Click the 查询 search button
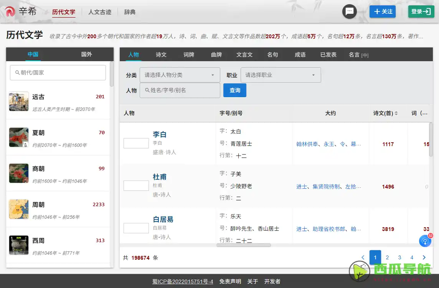439x288 pixels. 234,90
